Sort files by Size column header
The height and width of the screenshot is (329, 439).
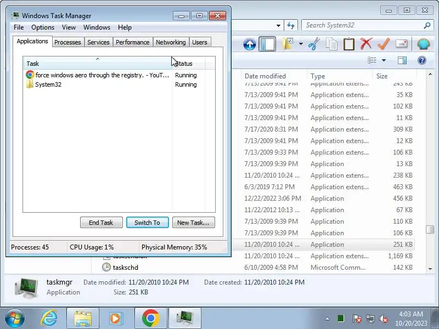pos(395,76)
